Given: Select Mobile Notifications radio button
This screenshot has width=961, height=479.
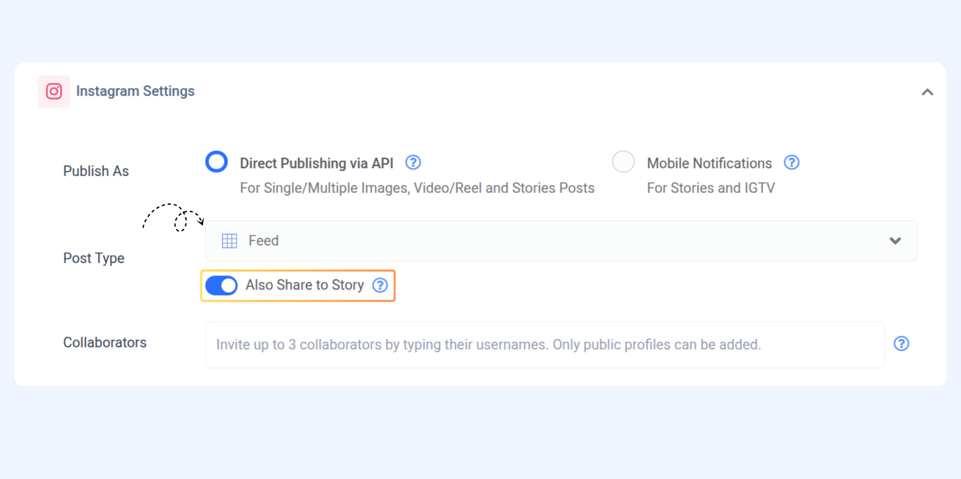Looking at the screenshot, I should (623, 162).
